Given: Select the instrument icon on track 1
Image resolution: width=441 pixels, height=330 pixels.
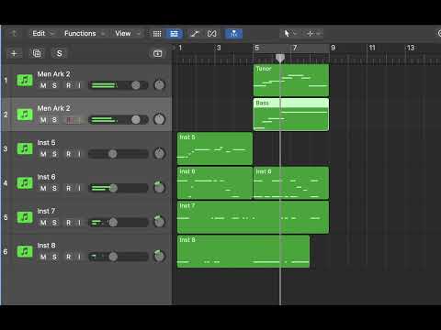Looking at the screenshot, I should click(x=25, y=81).
